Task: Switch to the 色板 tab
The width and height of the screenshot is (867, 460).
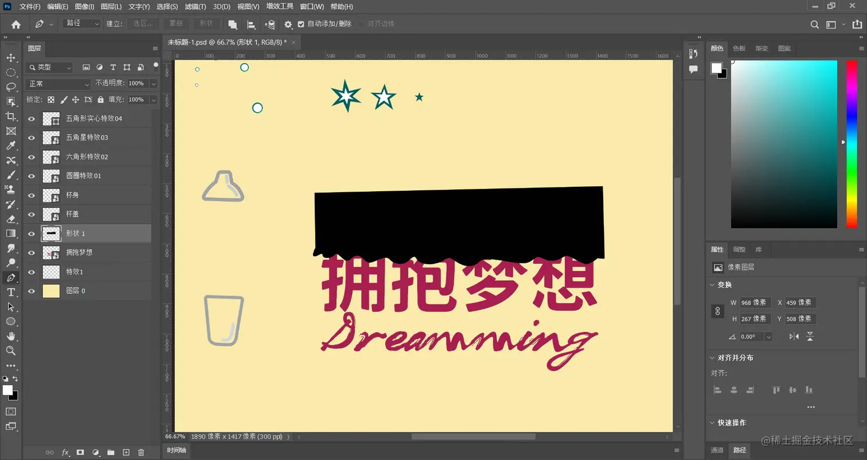Action: tap(739, 48)
